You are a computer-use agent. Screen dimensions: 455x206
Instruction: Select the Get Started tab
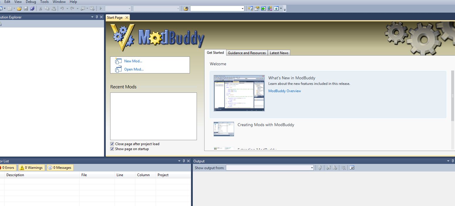(215, 52)
